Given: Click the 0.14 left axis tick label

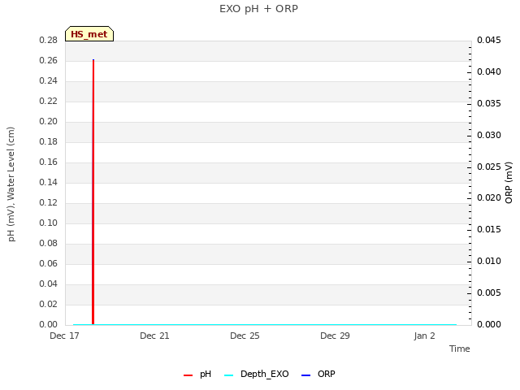Looking at the screenshot, I should coord(49,182).
